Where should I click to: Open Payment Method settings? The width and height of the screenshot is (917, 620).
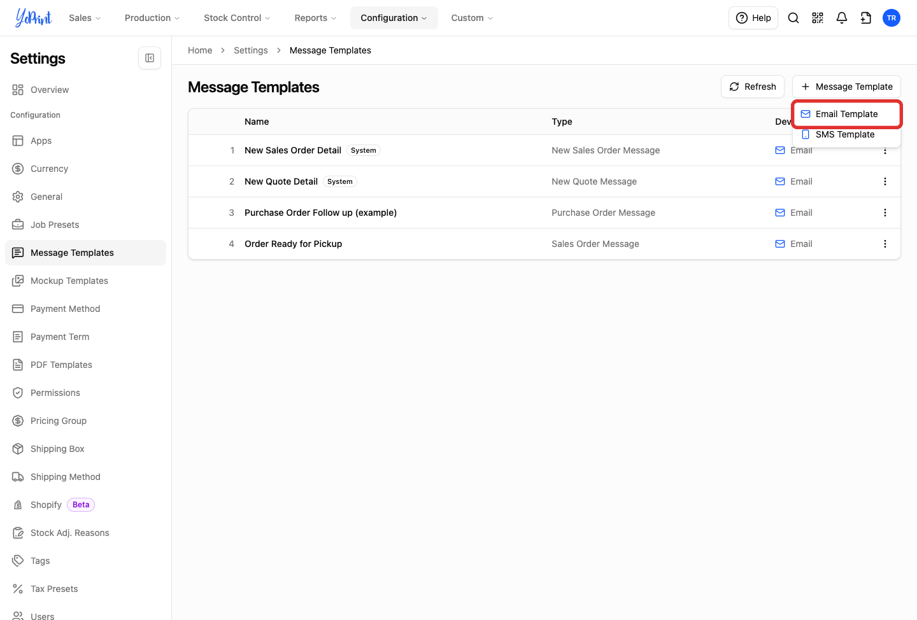click(x=85, y=309)
